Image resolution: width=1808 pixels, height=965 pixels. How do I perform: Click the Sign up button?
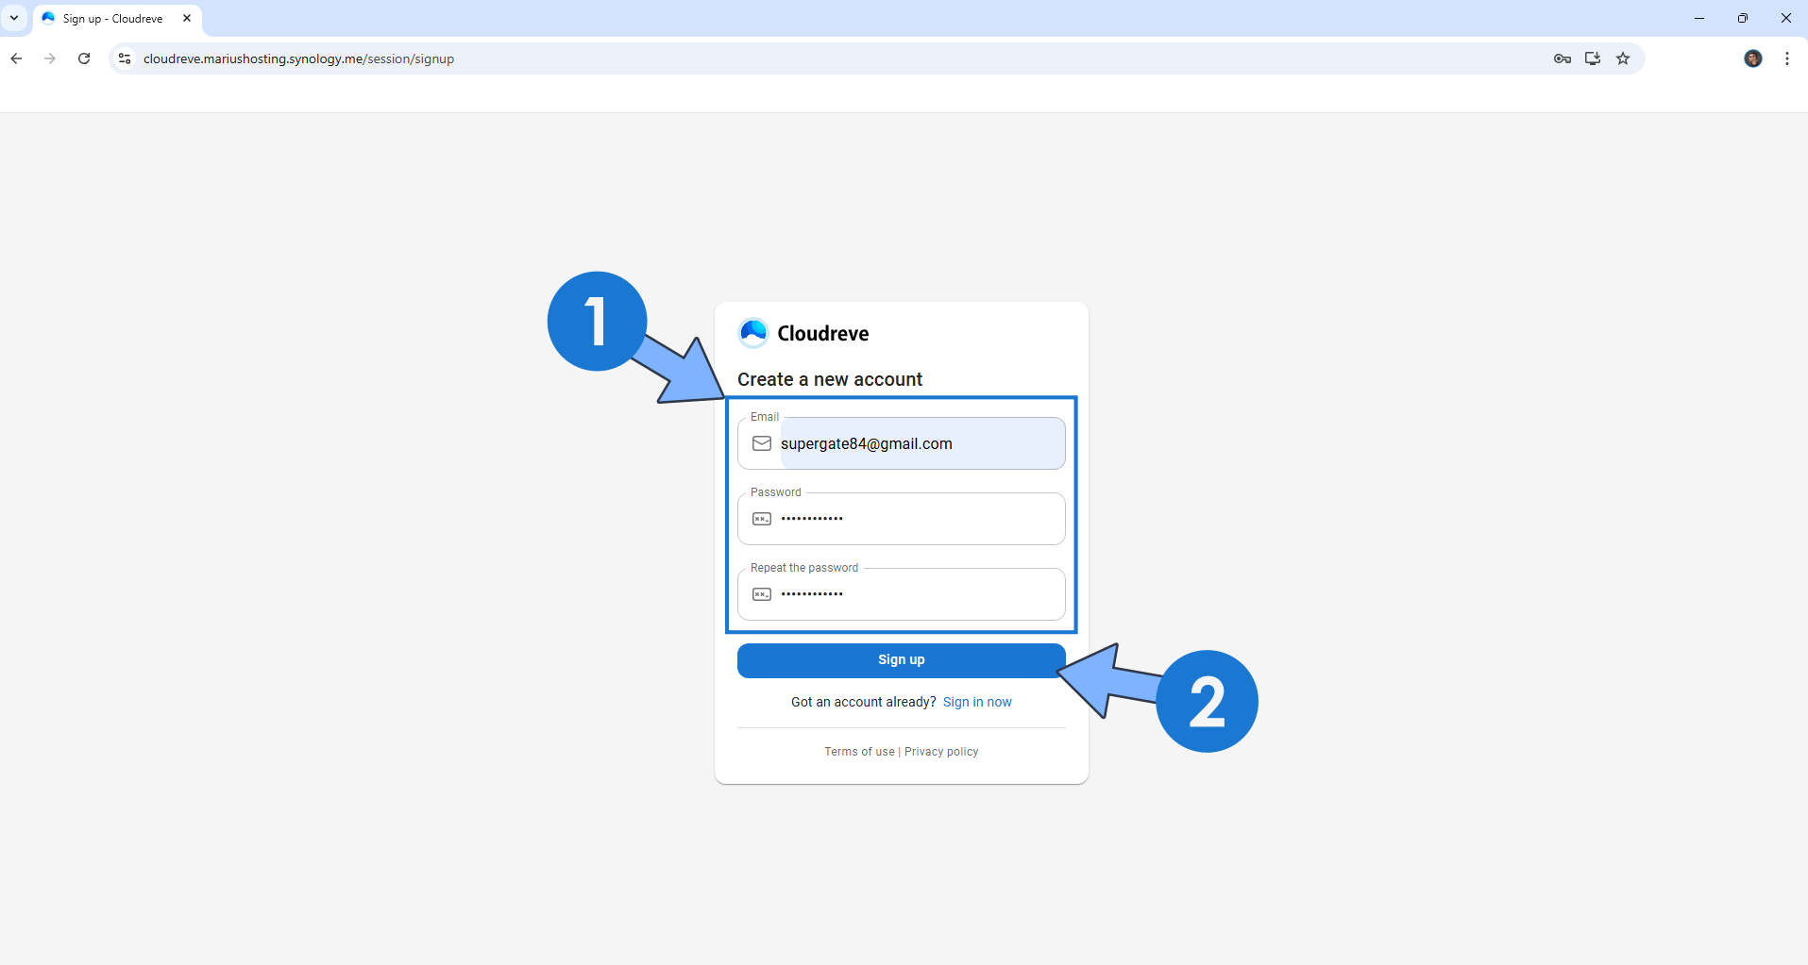pyautogui.click(x=902, y=660)
